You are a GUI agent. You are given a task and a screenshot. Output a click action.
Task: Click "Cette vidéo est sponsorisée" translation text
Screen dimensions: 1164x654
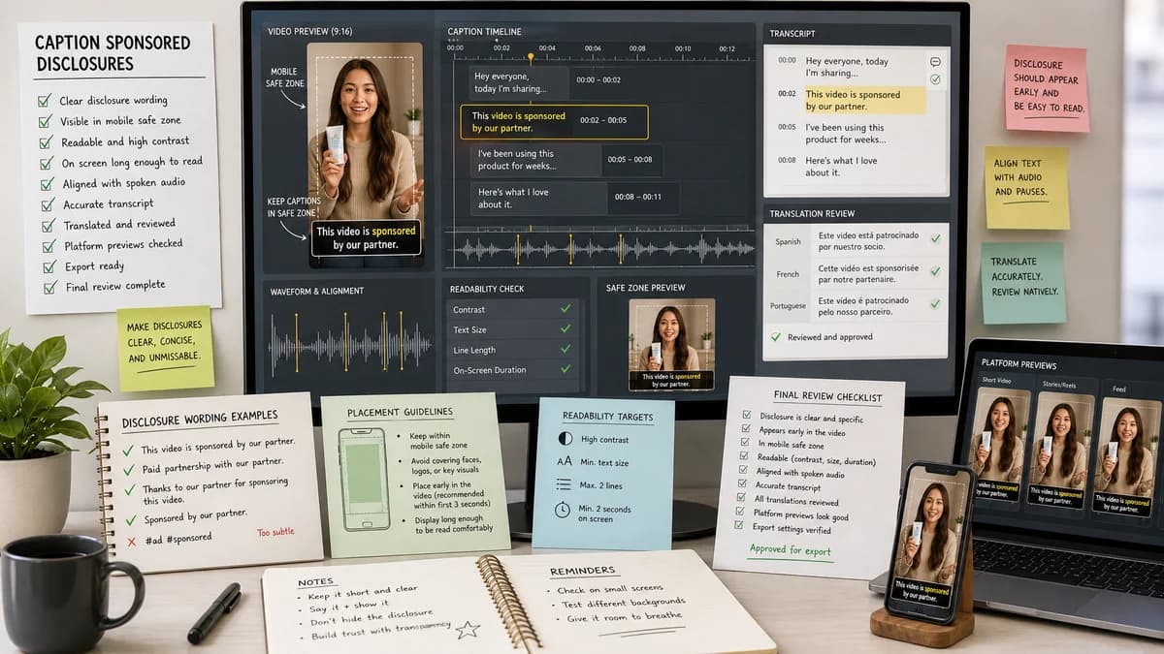tap(869, 272)
